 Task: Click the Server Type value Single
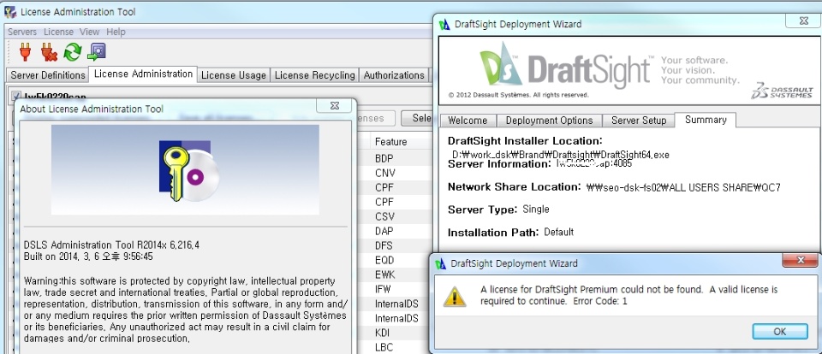coord(536,209)
